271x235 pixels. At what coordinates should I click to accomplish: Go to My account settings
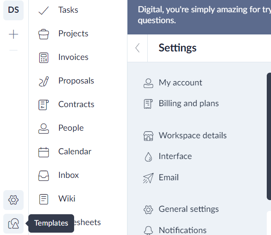click(173, 83)
